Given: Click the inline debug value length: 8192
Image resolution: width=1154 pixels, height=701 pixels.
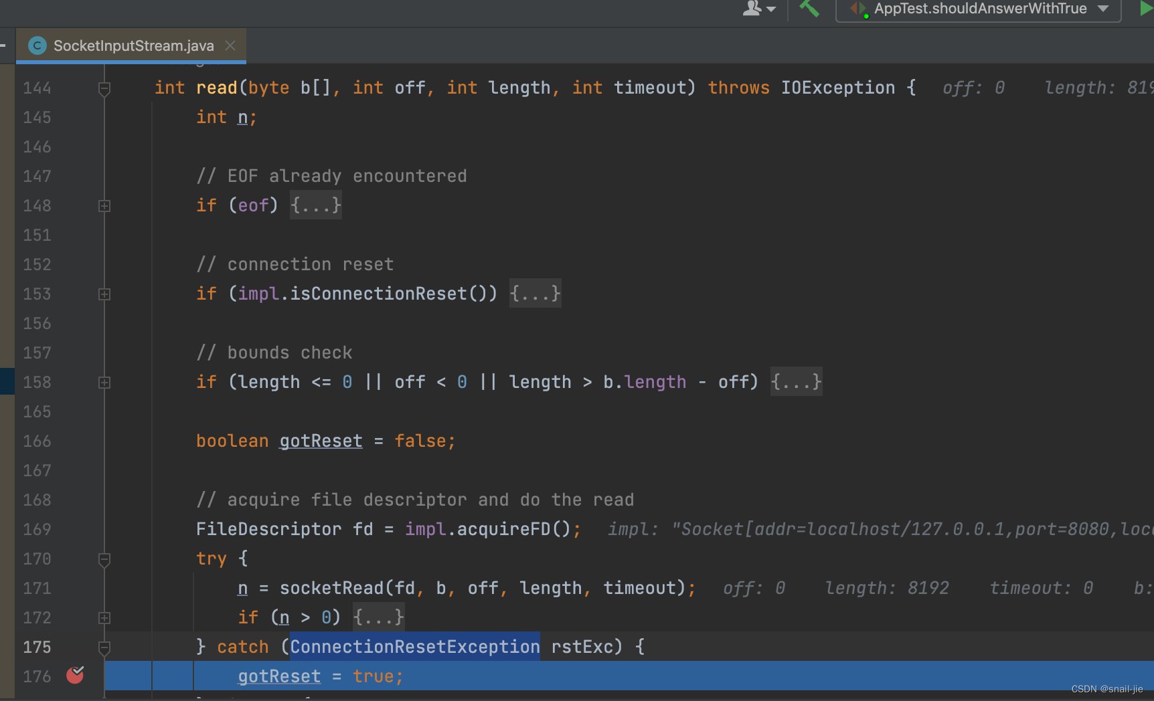Looking at the screenshot, I should pyautogui.click(x=888, y=588).
